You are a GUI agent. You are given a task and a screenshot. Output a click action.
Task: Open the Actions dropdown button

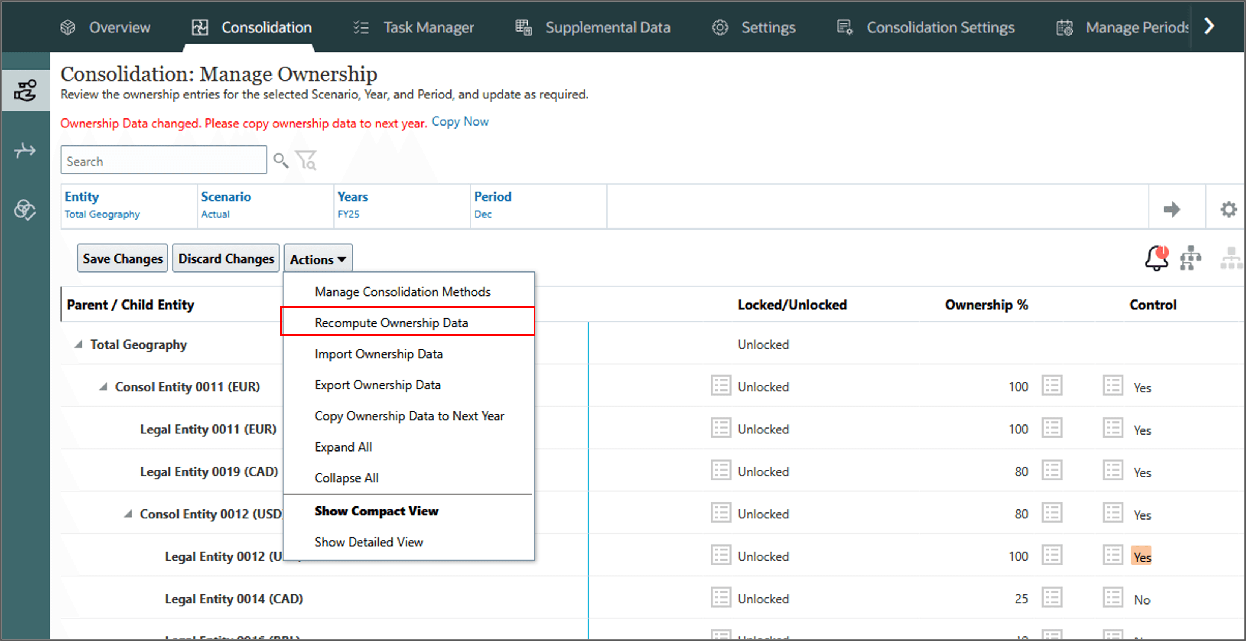318,259
